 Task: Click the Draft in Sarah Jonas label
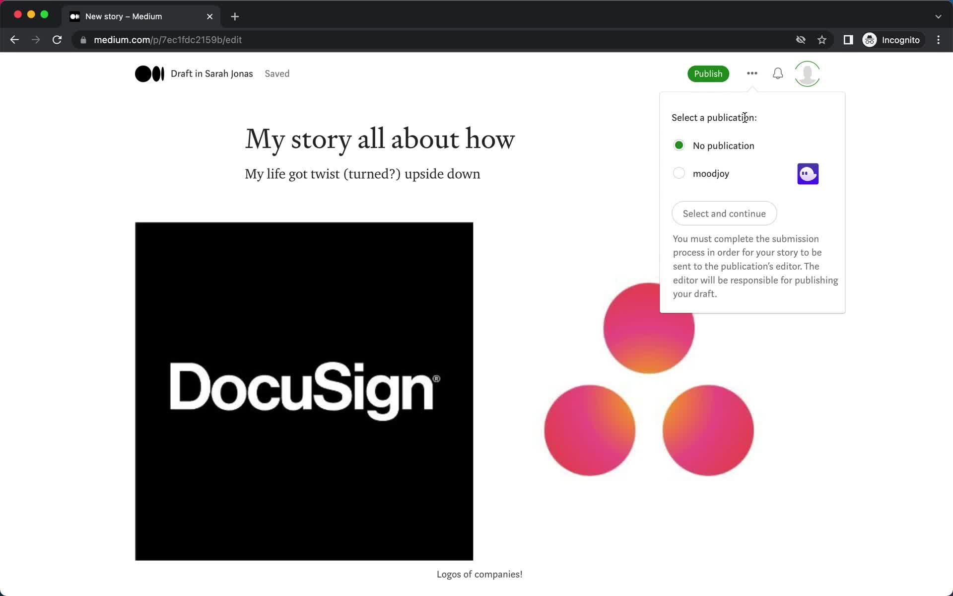point(211,74)
